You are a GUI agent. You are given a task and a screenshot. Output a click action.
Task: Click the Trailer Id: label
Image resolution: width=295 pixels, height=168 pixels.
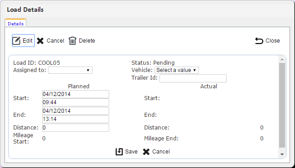tap(145, 77)
